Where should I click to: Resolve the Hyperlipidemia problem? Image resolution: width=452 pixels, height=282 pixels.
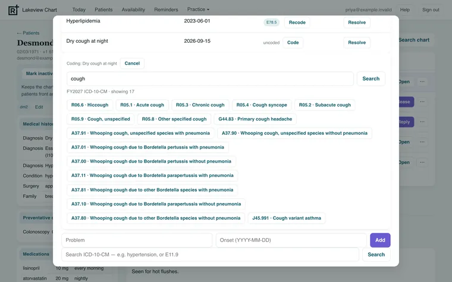pos(357,23)
